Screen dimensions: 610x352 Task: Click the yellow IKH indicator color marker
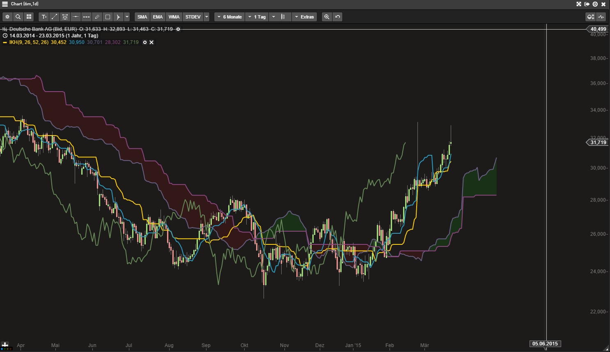(5, 42)
